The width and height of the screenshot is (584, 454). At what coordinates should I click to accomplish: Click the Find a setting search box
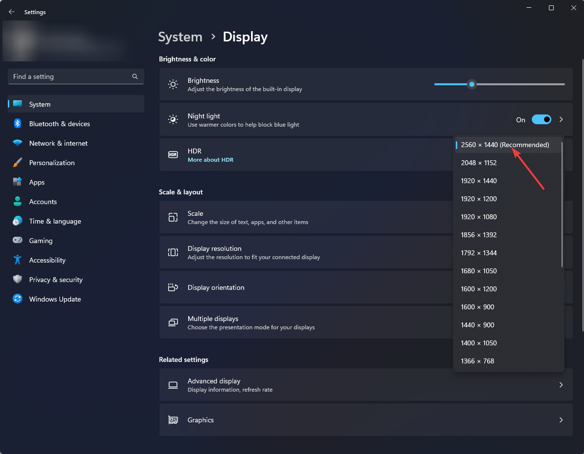tap(76, 76)
